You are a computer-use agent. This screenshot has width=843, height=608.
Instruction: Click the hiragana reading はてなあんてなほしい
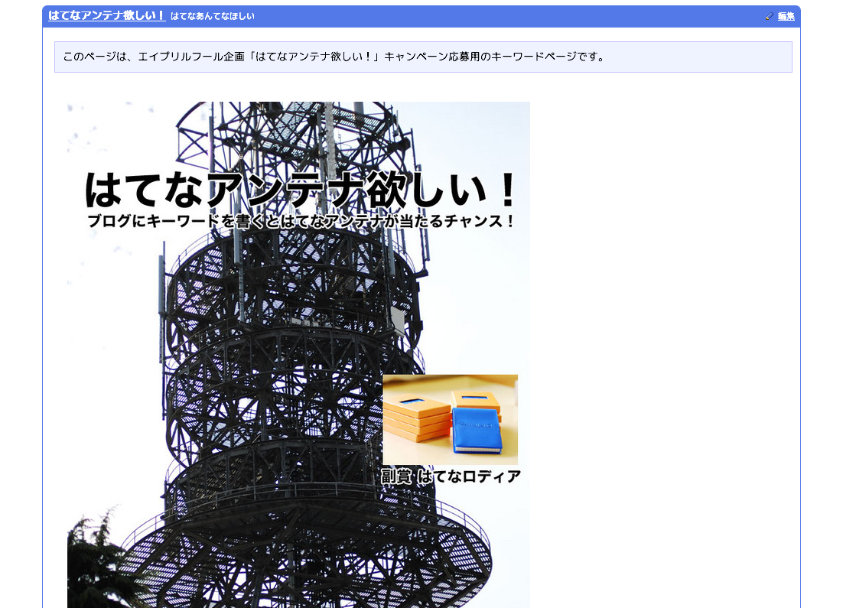(213, 16)
